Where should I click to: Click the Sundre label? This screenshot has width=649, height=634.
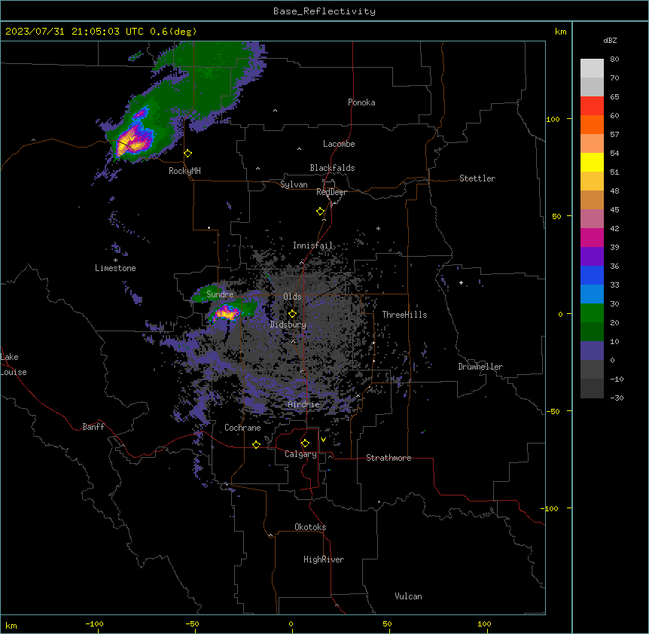[x=220, y=294]
